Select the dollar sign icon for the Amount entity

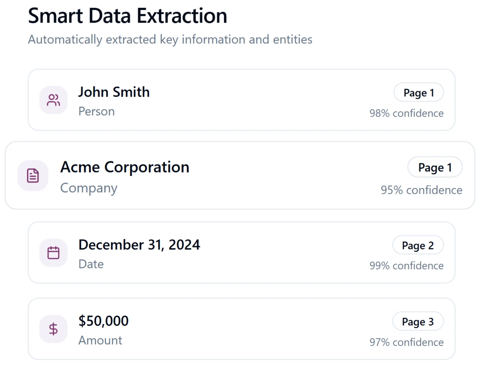[53, 329]
